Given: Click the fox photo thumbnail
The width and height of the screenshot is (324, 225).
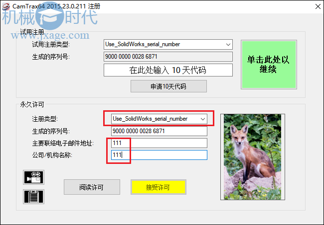Looking at the screenshot, I should [x=253, y=157].
